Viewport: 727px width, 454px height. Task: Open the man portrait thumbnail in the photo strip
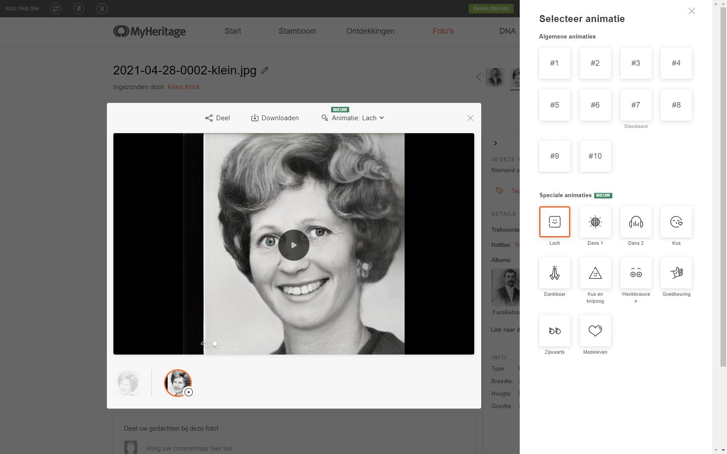click(x=495, y=77)
